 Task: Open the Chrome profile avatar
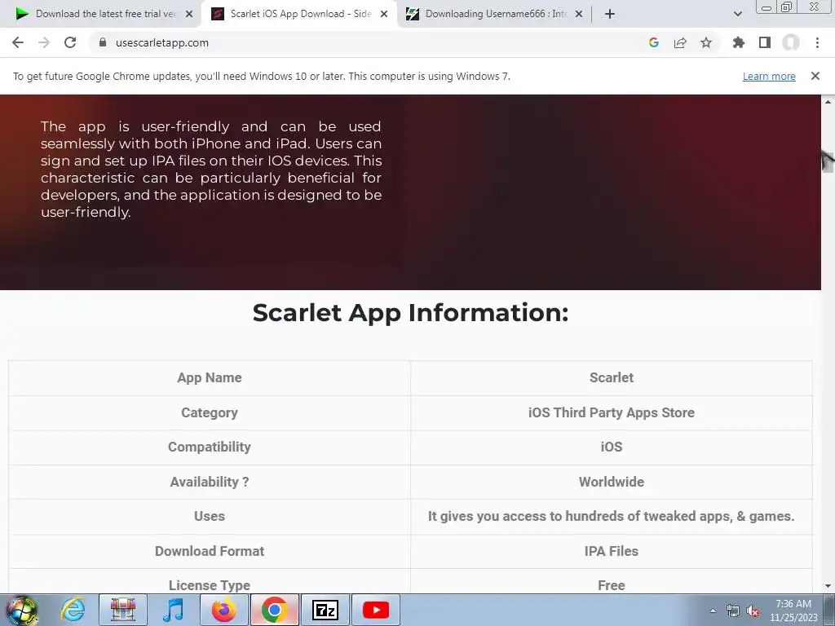tap(791, 42)
